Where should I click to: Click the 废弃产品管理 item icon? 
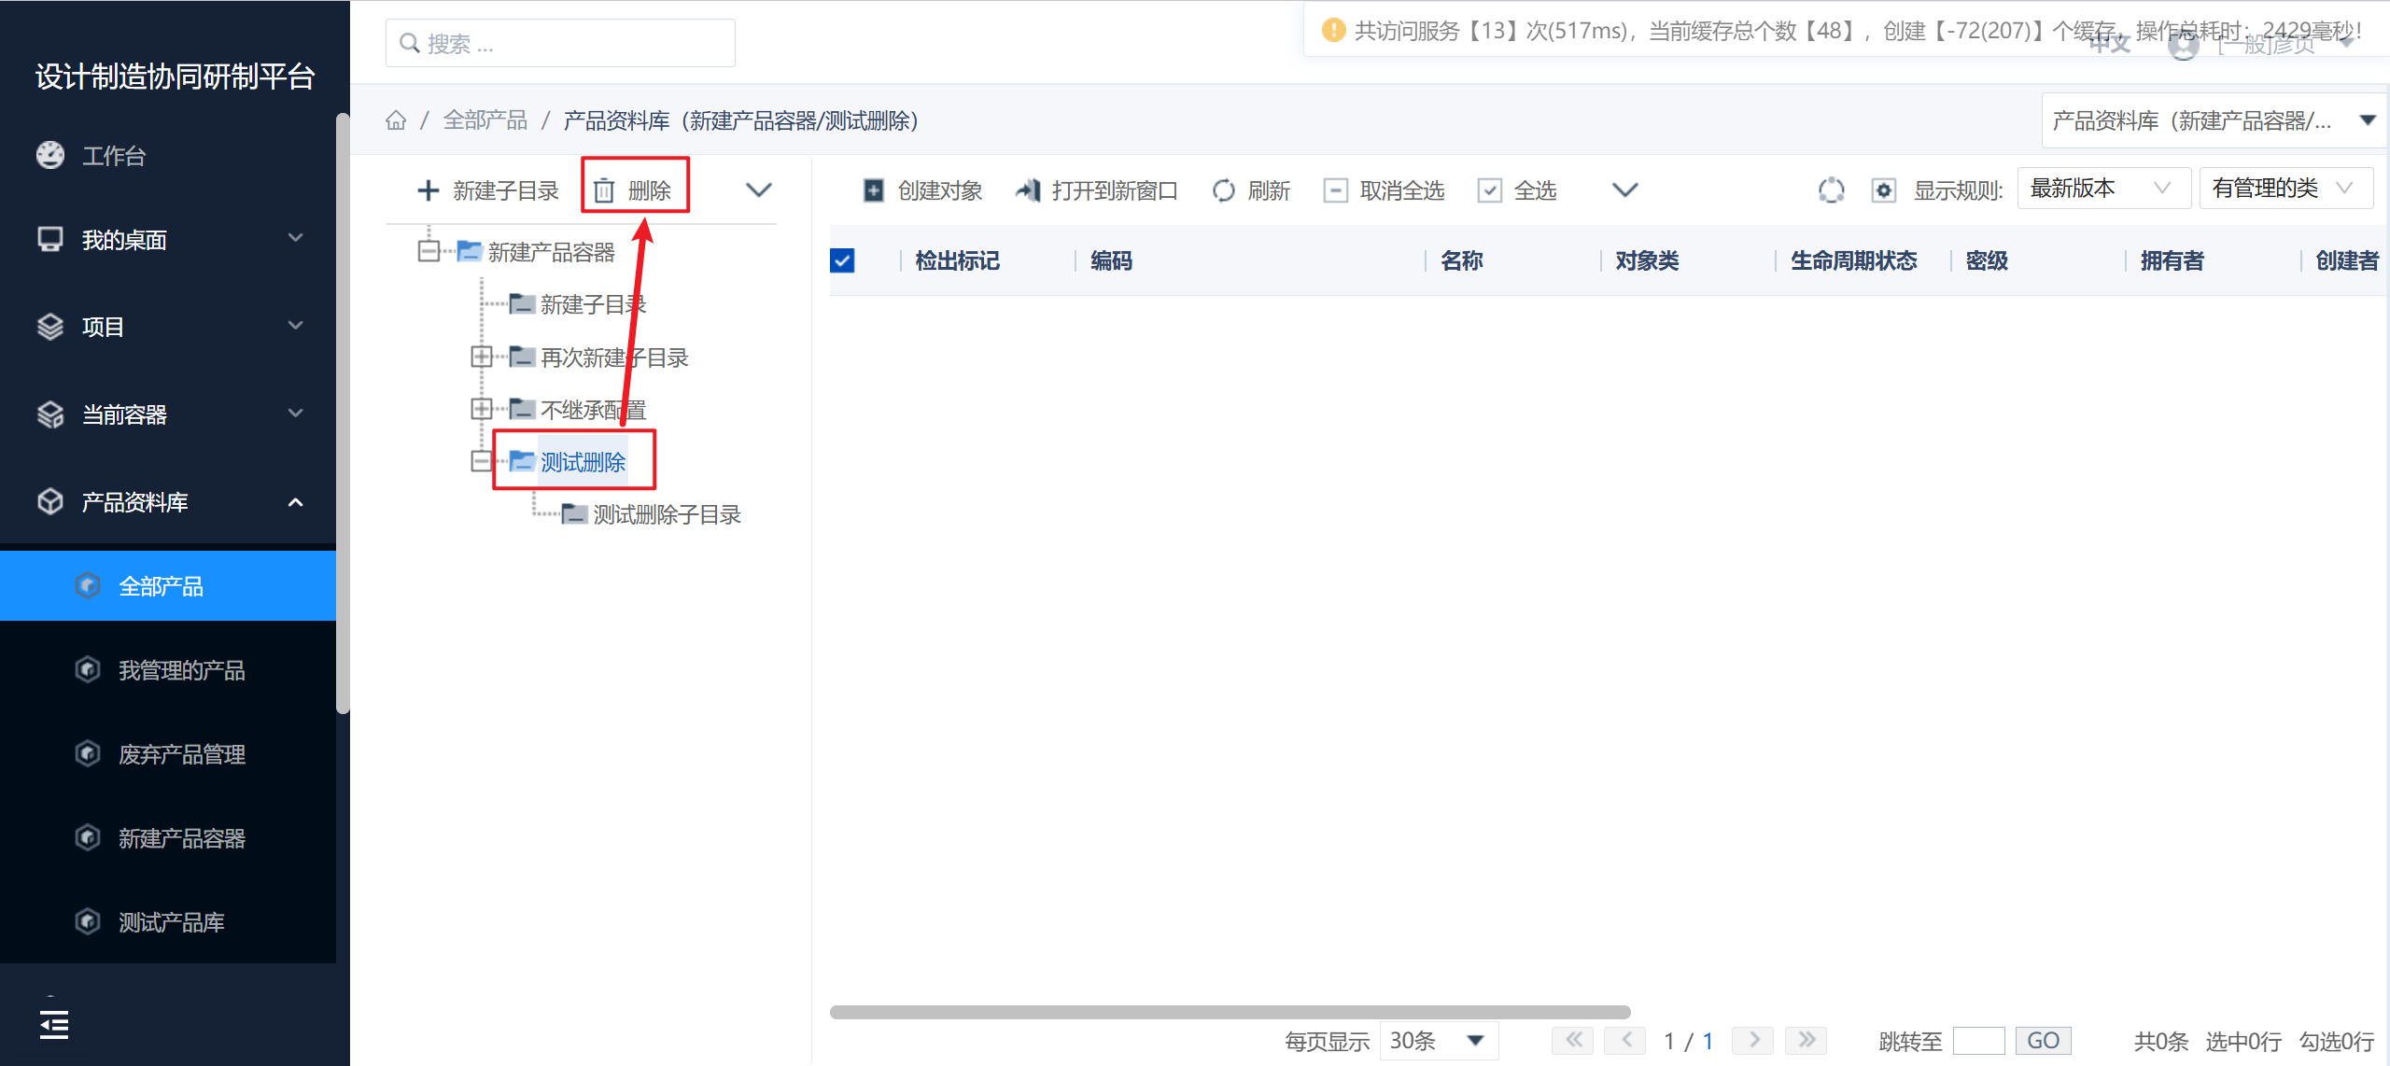88,753
